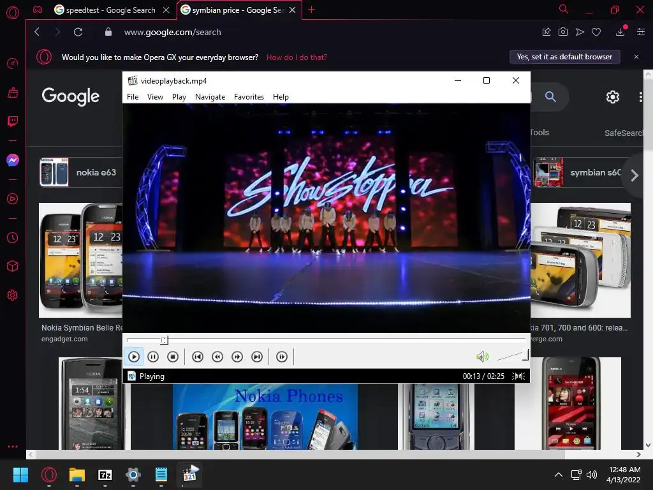Stop the video with the Stop button

(173, 357)
